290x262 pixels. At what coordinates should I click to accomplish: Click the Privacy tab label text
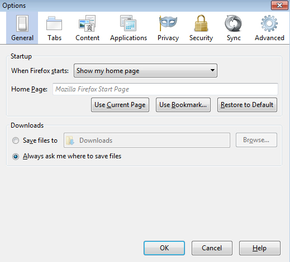pos(168,38)
